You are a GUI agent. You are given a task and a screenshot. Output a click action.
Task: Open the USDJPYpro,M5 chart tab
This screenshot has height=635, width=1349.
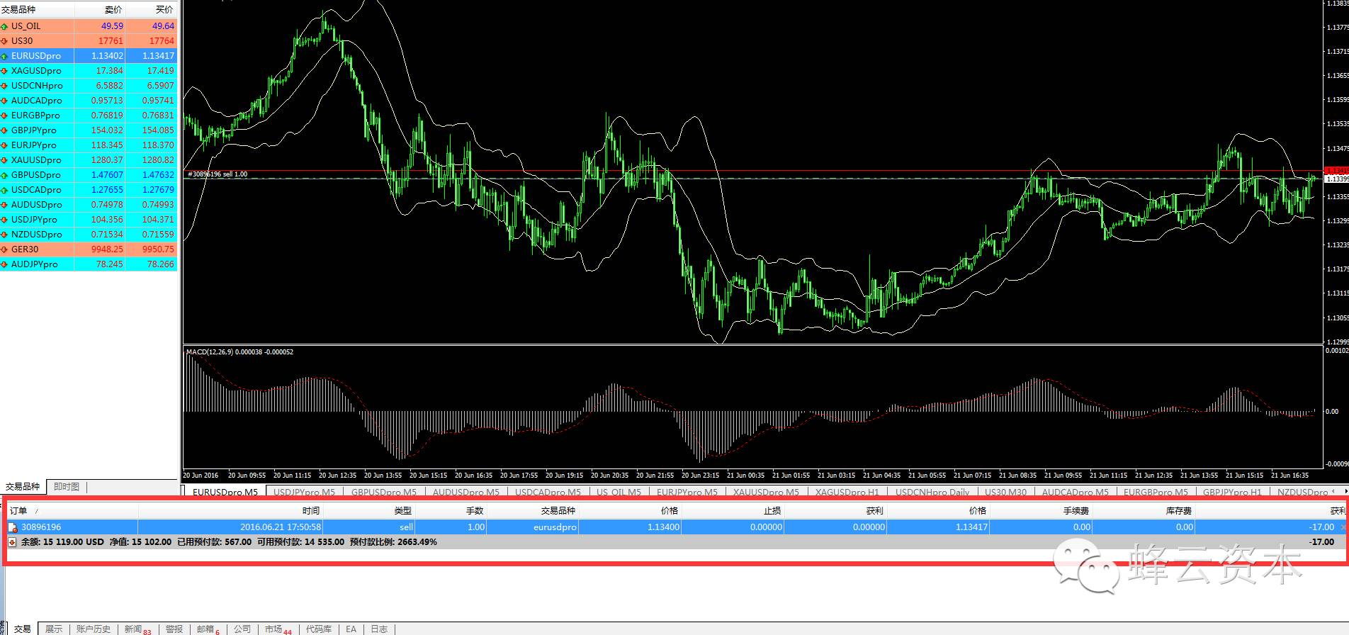304,492
